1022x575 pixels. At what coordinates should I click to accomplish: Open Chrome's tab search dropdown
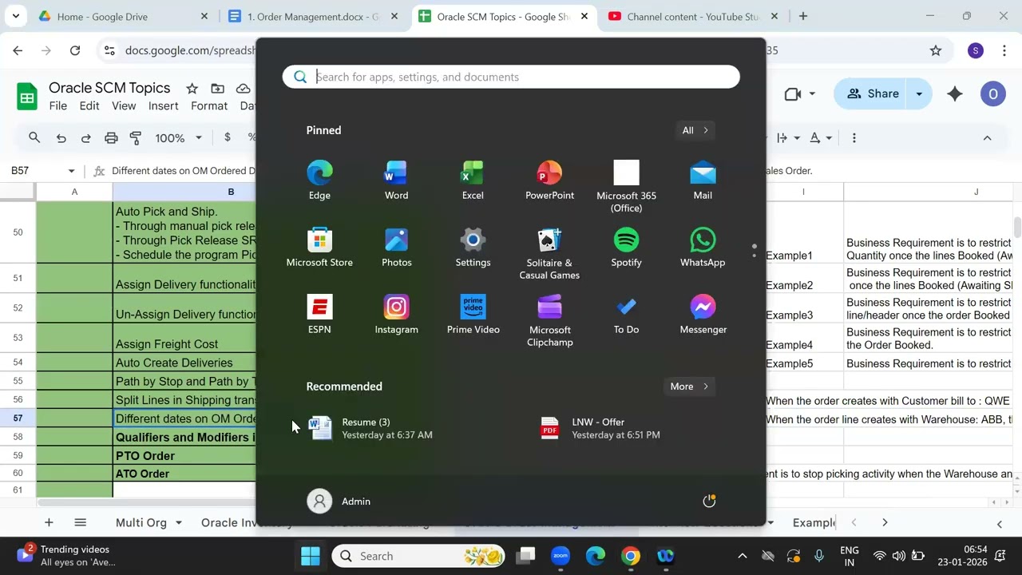tap(15, 16)
